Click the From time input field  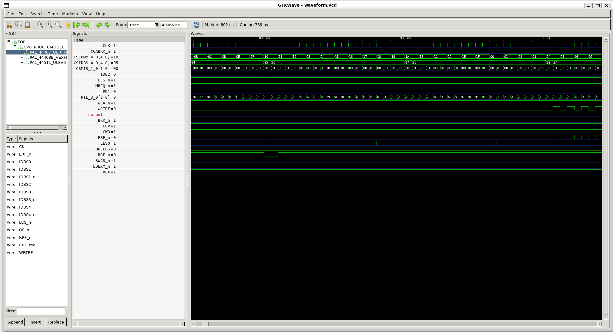click(x=141, y=25)
